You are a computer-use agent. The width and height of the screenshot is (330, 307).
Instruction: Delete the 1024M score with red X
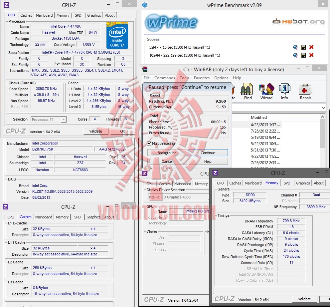[311, 55]
